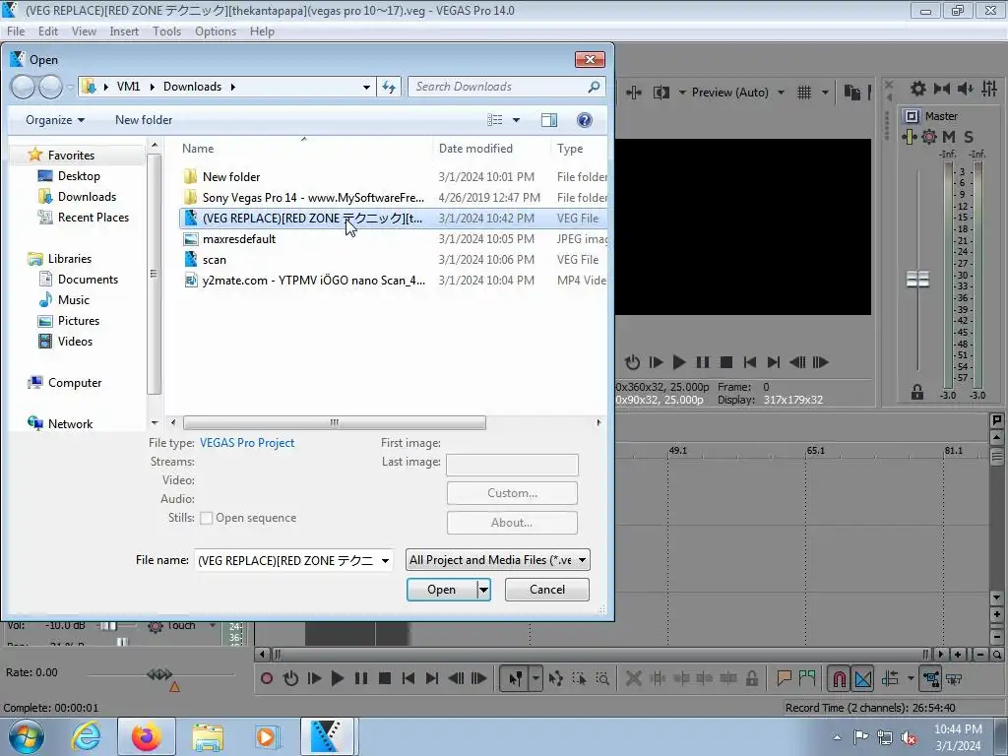Select the Selection edit tool
Viewport: 1008px width, 756px height.
coord(579,678)
